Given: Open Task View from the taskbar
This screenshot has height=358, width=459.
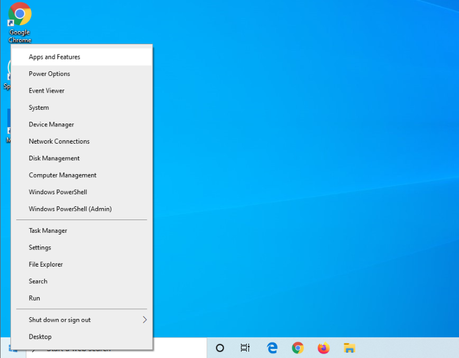Looking at the screenshot, I should tap(245, 348).
